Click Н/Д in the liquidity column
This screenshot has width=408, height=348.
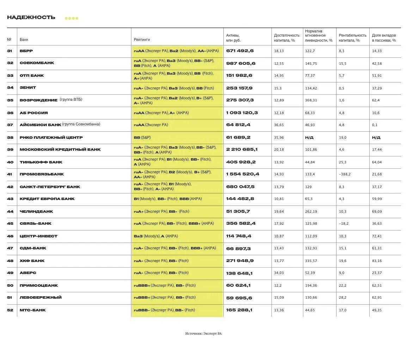pos(309,138)
